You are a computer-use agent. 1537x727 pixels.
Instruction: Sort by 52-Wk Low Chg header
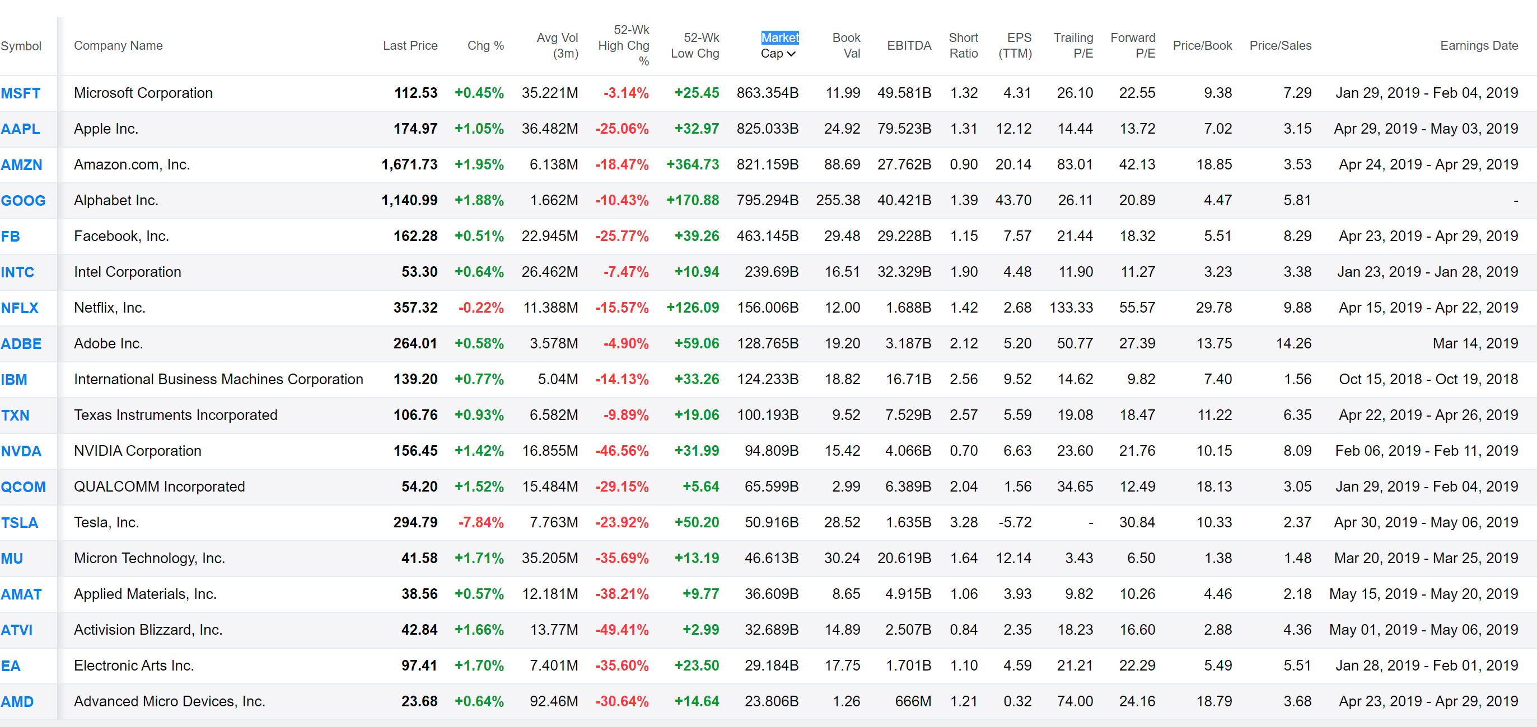pyautogui.click(x=695, y=45)
